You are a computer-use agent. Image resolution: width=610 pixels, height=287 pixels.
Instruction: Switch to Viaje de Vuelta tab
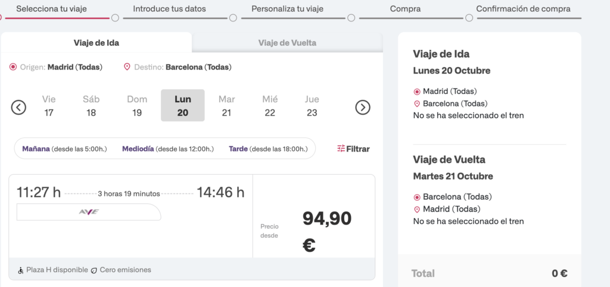(x=287, y=43)
